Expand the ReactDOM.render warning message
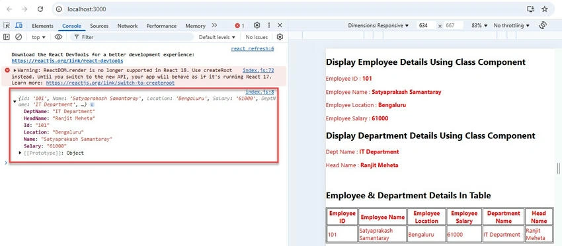The width and height of the screenshot is (562, 246). click(x=15, y=71)
